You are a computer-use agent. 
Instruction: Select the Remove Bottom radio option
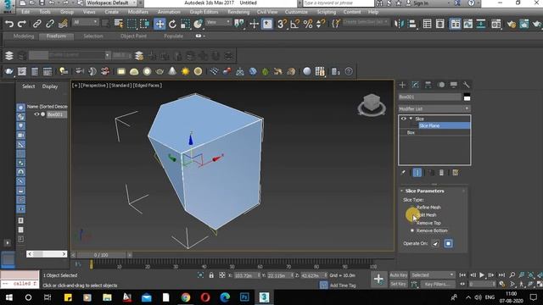point(429,230)
